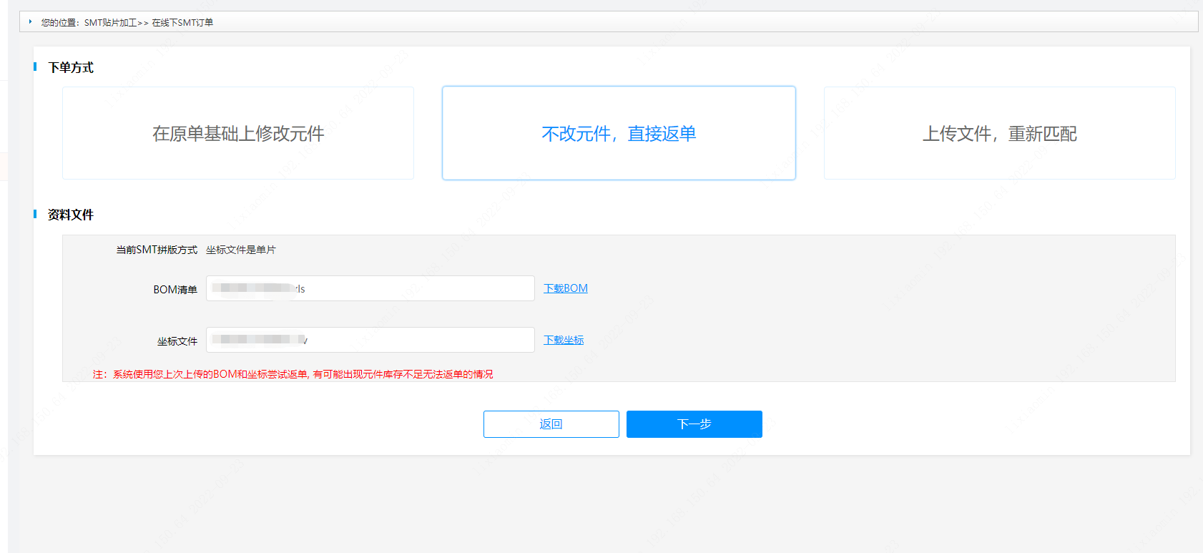This screenshot has width=1203, height=553.
Task: Download the BOM via 下载BOM link
Action: tap(565, 288)
